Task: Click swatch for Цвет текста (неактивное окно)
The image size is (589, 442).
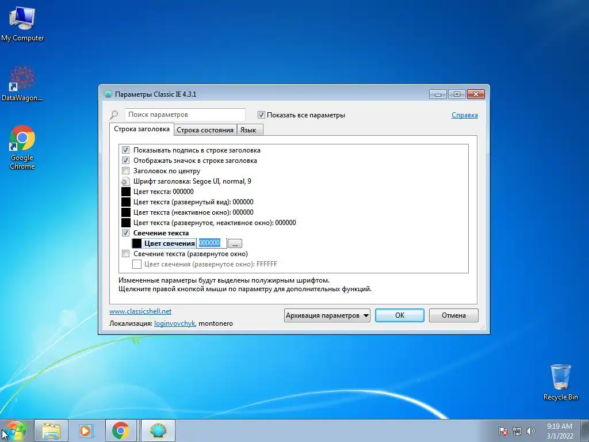Action: [x=126, y=212]
